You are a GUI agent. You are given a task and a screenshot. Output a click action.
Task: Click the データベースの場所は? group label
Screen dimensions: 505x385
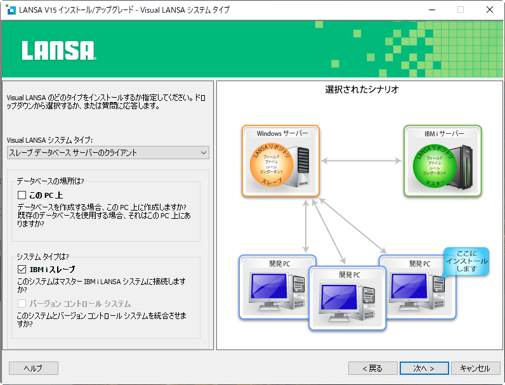(x=50, y=181)
